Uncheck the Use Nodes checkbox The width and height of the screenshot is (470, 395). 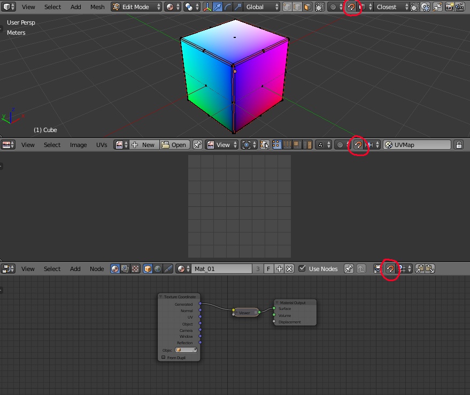tap(302, 268)
